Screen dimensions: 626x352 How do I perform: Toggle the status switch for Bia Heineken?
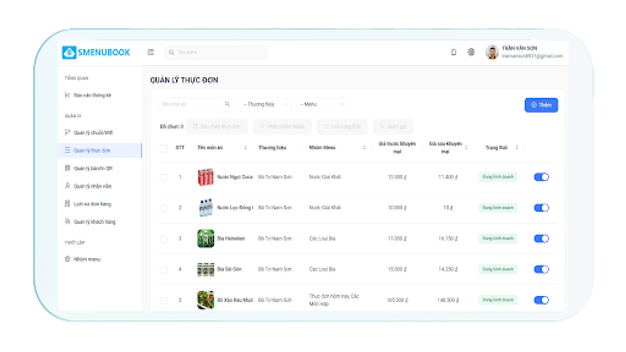[541, 238]
